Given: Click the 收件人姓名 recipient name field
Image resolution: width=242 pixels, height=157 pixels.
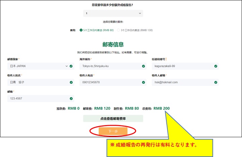Looking at the screenshot, I should pos(37,82).
